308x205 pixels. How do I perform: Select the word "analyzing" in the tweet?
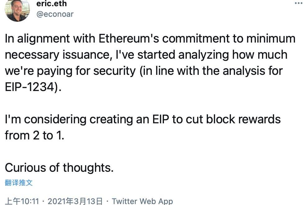[x=203, y=55]
